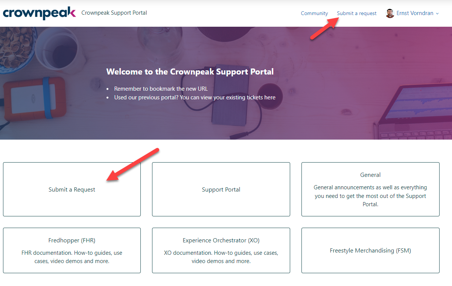Click the FHR documentation description text

click(x=72, y=257)
